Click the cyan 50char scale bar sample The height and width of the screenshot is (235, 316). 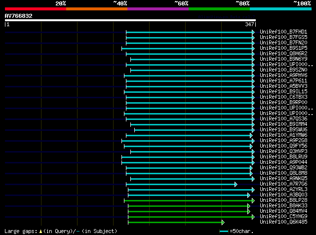[x=224, y=232]
